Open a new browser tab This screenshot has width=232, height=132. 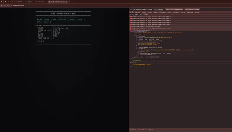pos(70,2)
